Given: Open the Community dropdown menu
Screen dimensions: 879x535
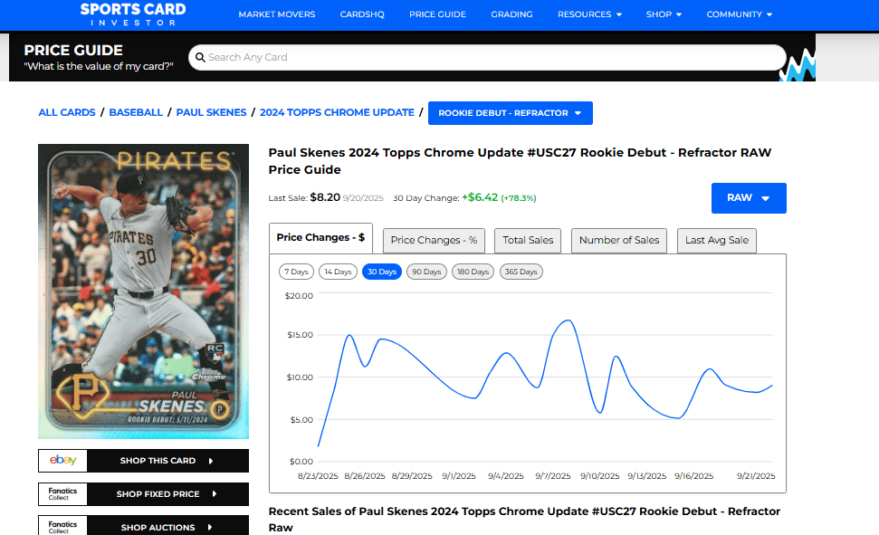Looking at the screenshot, I should point(739,14).
